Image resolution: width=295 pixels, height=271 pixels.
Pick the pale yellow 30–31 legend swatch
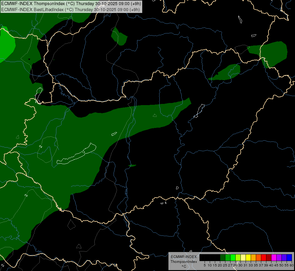[x=243, y=257]
